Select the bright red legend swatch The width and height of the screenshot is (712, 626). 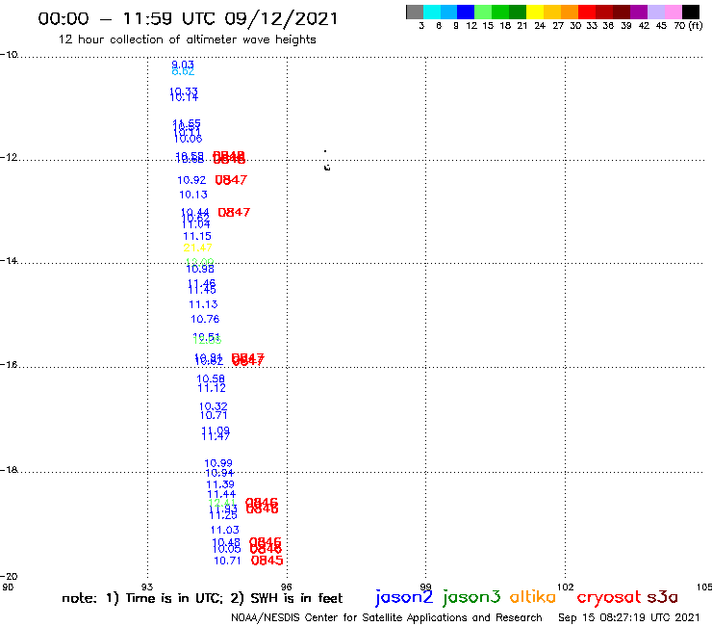pos(587,12)
